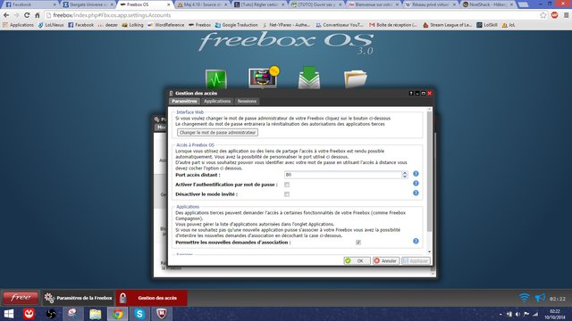572x321 pixels.
Task: Click the Adblock extension icon
Action: click(x=554, y=15)
